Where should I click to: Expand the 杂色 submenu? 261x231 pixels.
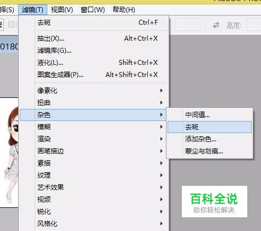point(93,115)
